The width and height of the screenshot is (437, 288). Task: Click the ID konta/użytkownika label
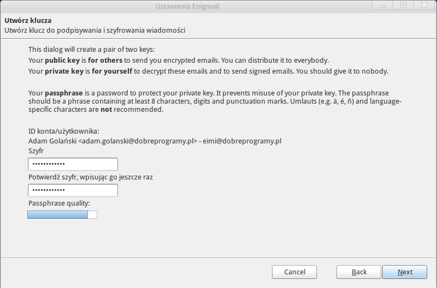point(63,131)
